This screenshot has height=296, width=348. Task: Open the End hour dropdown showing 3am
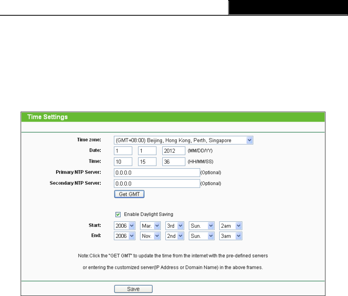tap(230, 236)
